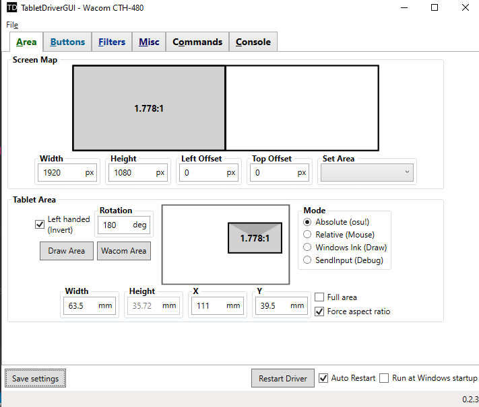Close the TabletDriverGUI window
Viewport: 479px width, 407px height.
click(466, 7)
